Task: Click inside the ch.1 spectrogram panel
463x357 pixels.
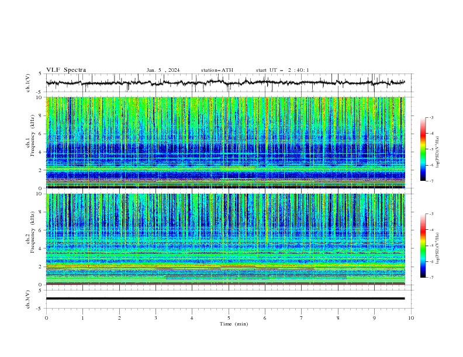Action: 226,142
